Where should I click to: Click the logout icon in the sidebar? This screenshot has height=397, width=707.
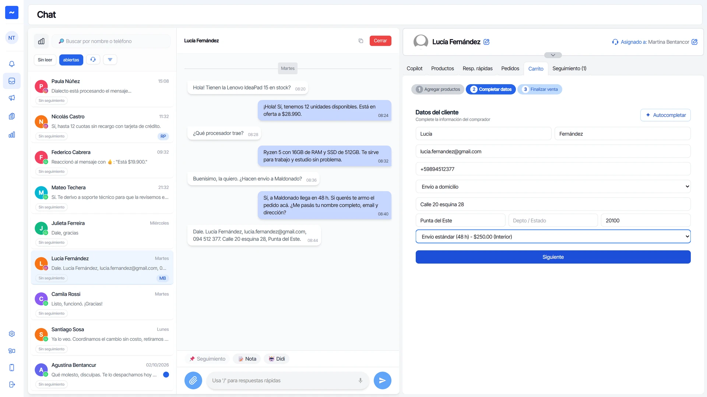click(12, 385)
